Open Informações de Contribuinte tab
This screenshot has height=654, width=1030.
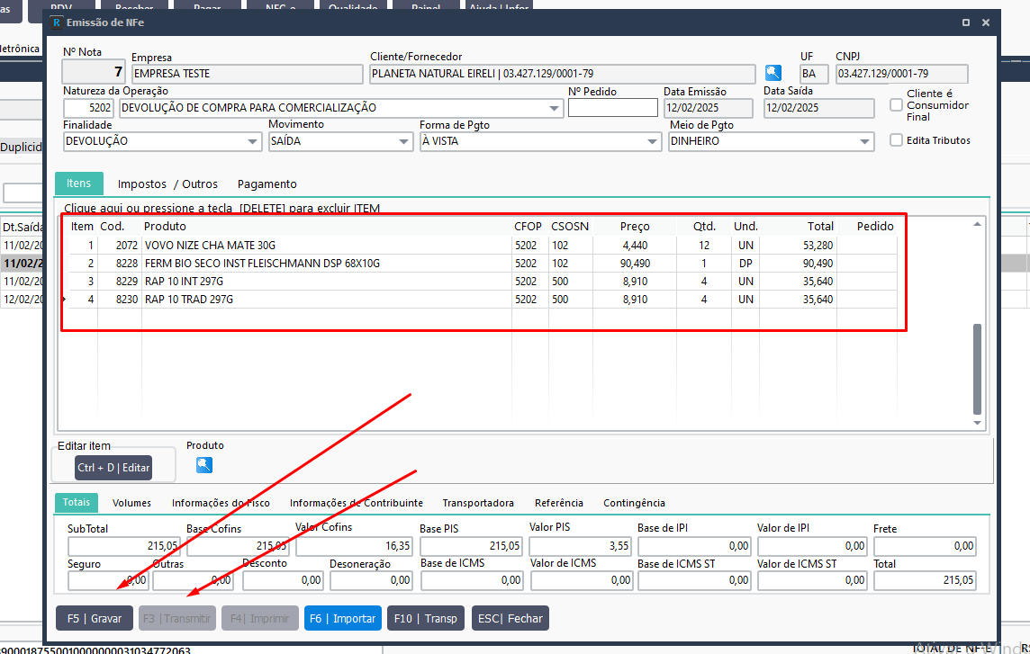(x=356, y=503)
